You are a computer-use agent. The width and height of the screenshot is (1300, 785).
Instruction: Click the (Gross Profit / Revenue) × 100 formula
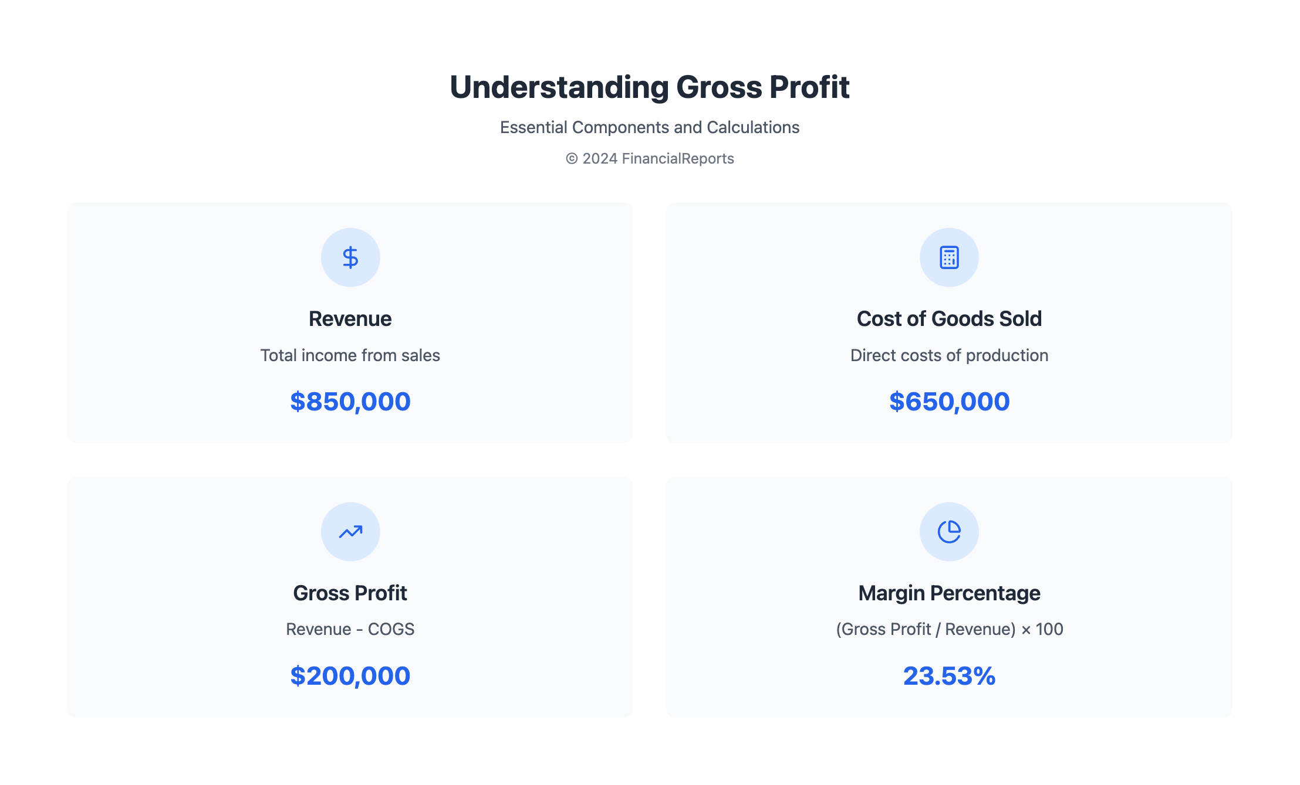pos(949,629)
